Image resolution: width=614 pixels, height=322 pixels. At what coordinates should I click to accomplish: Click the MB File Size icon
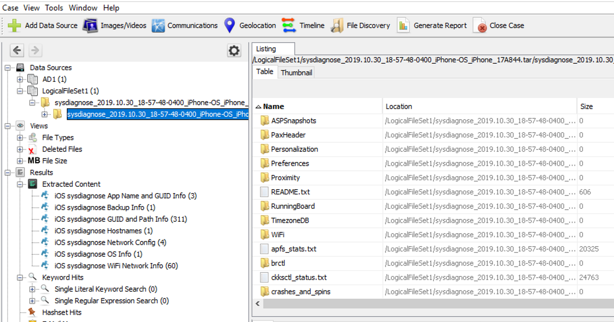pos(34,161)
